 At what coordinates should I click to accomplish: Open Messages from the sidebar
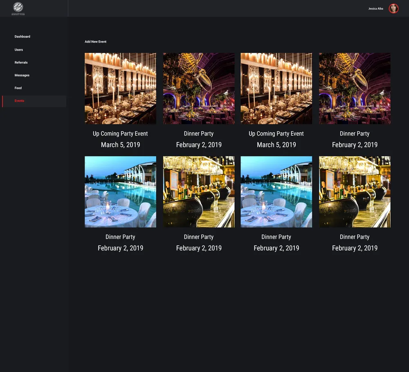(22, 75)
